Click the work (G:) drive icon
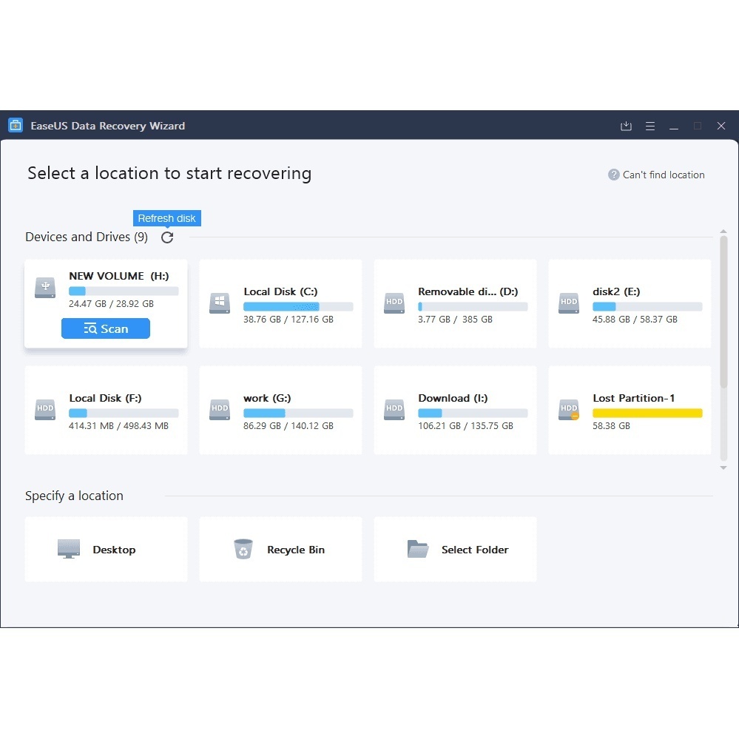This screenshot has width=739, height=739. [x=220, y=409]
